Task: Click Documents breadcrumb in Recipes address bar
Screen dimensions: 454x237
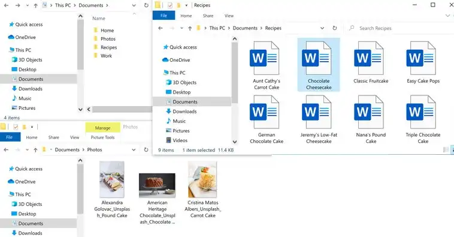Action: pyautogui.click(x=245, y=28)
